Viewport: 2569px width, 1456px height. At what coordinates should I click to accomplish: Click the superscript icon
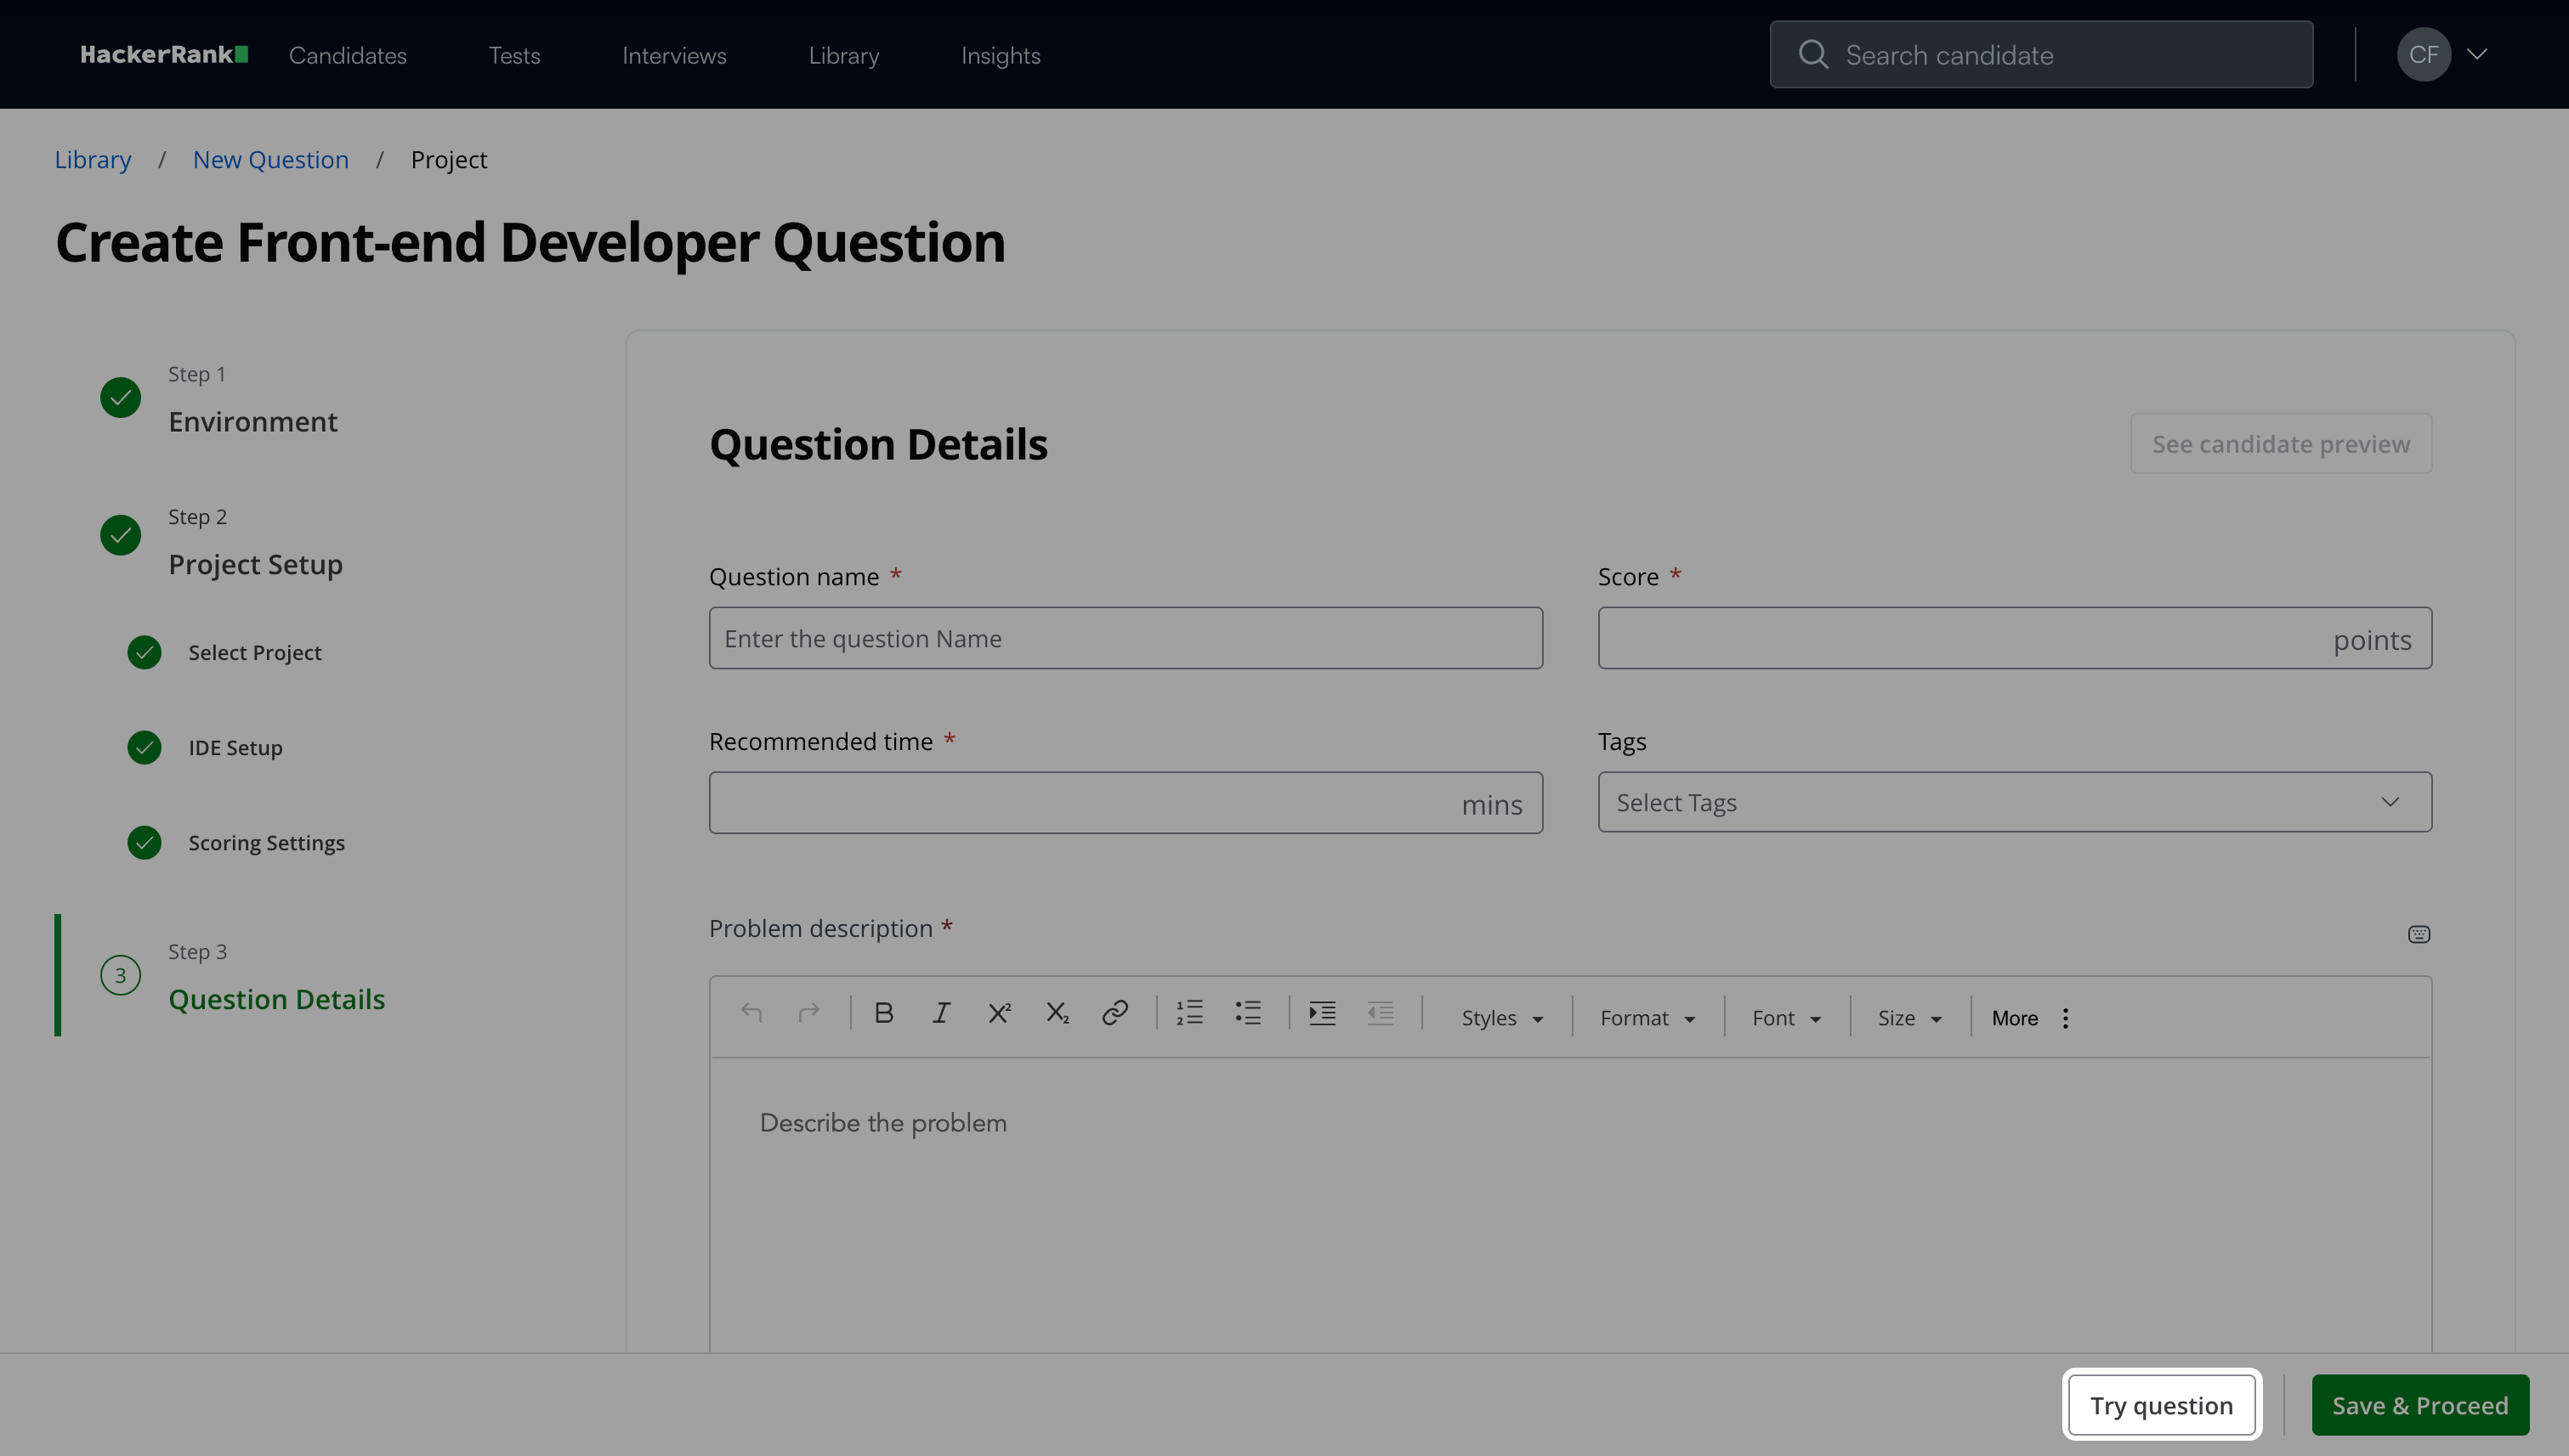[x=999, y=1014]
